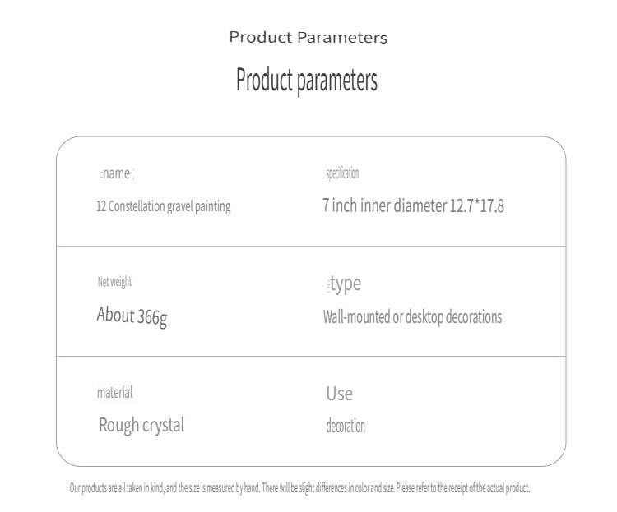Click the divider line below the name row
This screenshot has width=617, height=512.
click(x=311, y=247)
